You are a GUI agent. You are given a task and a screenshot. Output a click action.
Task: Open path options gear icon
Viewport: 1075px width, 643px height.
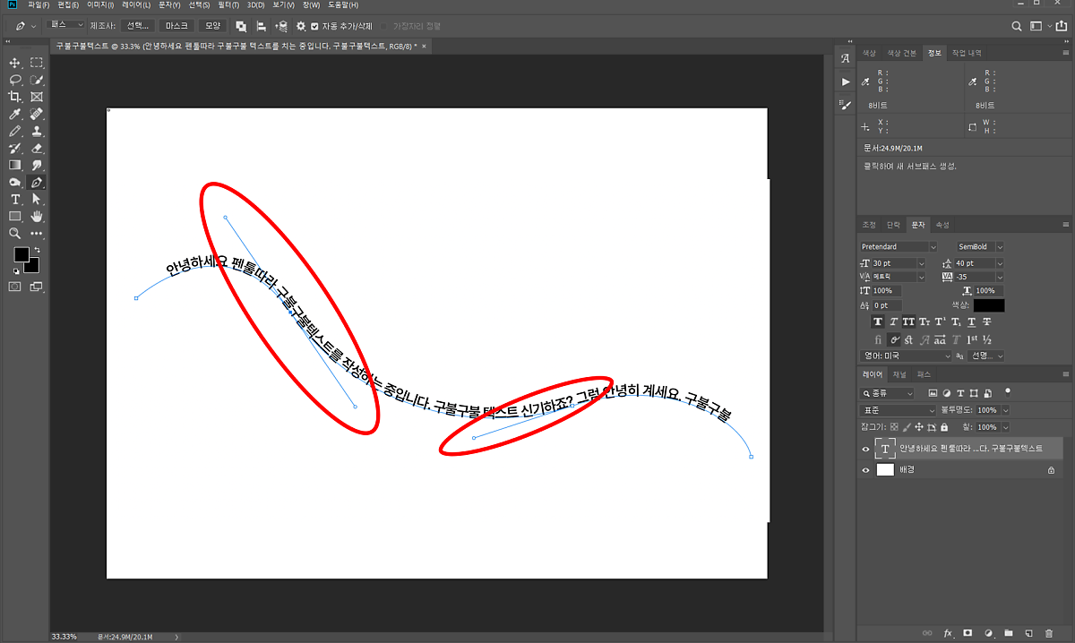click(x=301, y=26)
